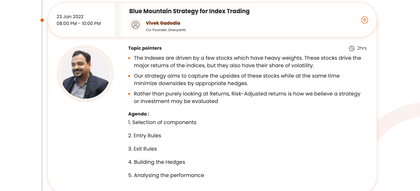Open Vivek Gadodia speaker name link
Screen dimensions: 420x191
163,23
